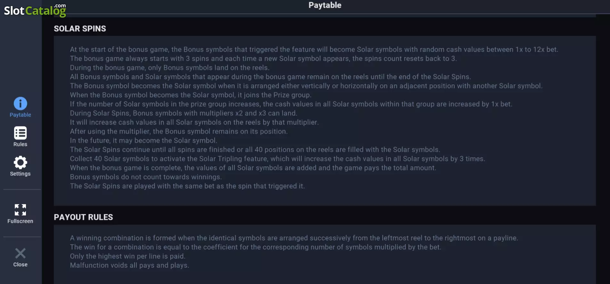Image resolution: width=610 pixels, height=284 pixels.
Task: Click the Close text label
Action: click(x=20, y=264)
